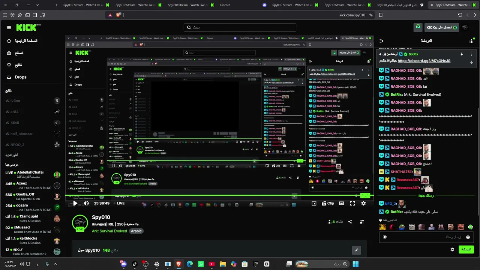
Task: Collapse the chat panel
Action: (x=381, y=41)
